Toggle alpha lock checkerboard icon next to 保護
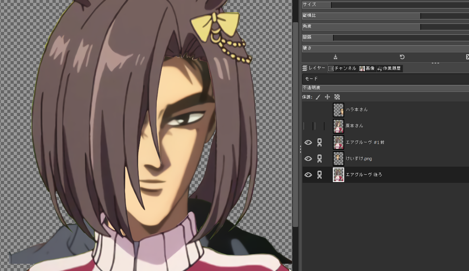 coord(337,97)
